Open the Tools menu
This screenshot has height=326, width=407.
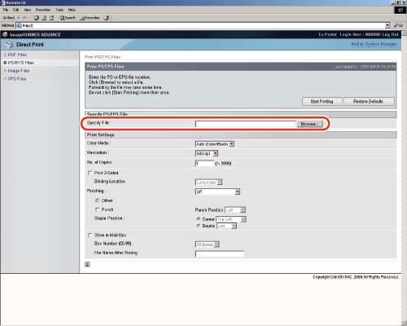point(59,10)
